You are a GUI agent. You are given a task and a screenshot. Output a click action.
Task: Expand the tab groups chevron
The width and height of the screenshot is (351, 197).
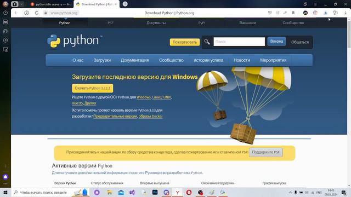coord(21,4)
